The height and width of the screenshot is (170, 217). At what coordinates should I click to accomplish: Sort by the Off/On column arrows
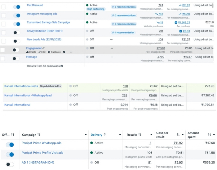(x=13, y=134)
